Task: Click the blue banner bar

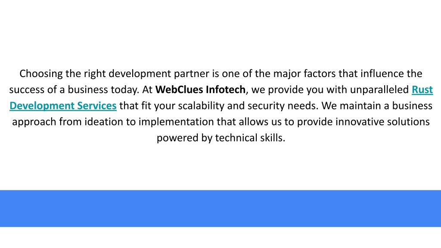Action: (220, 208)
